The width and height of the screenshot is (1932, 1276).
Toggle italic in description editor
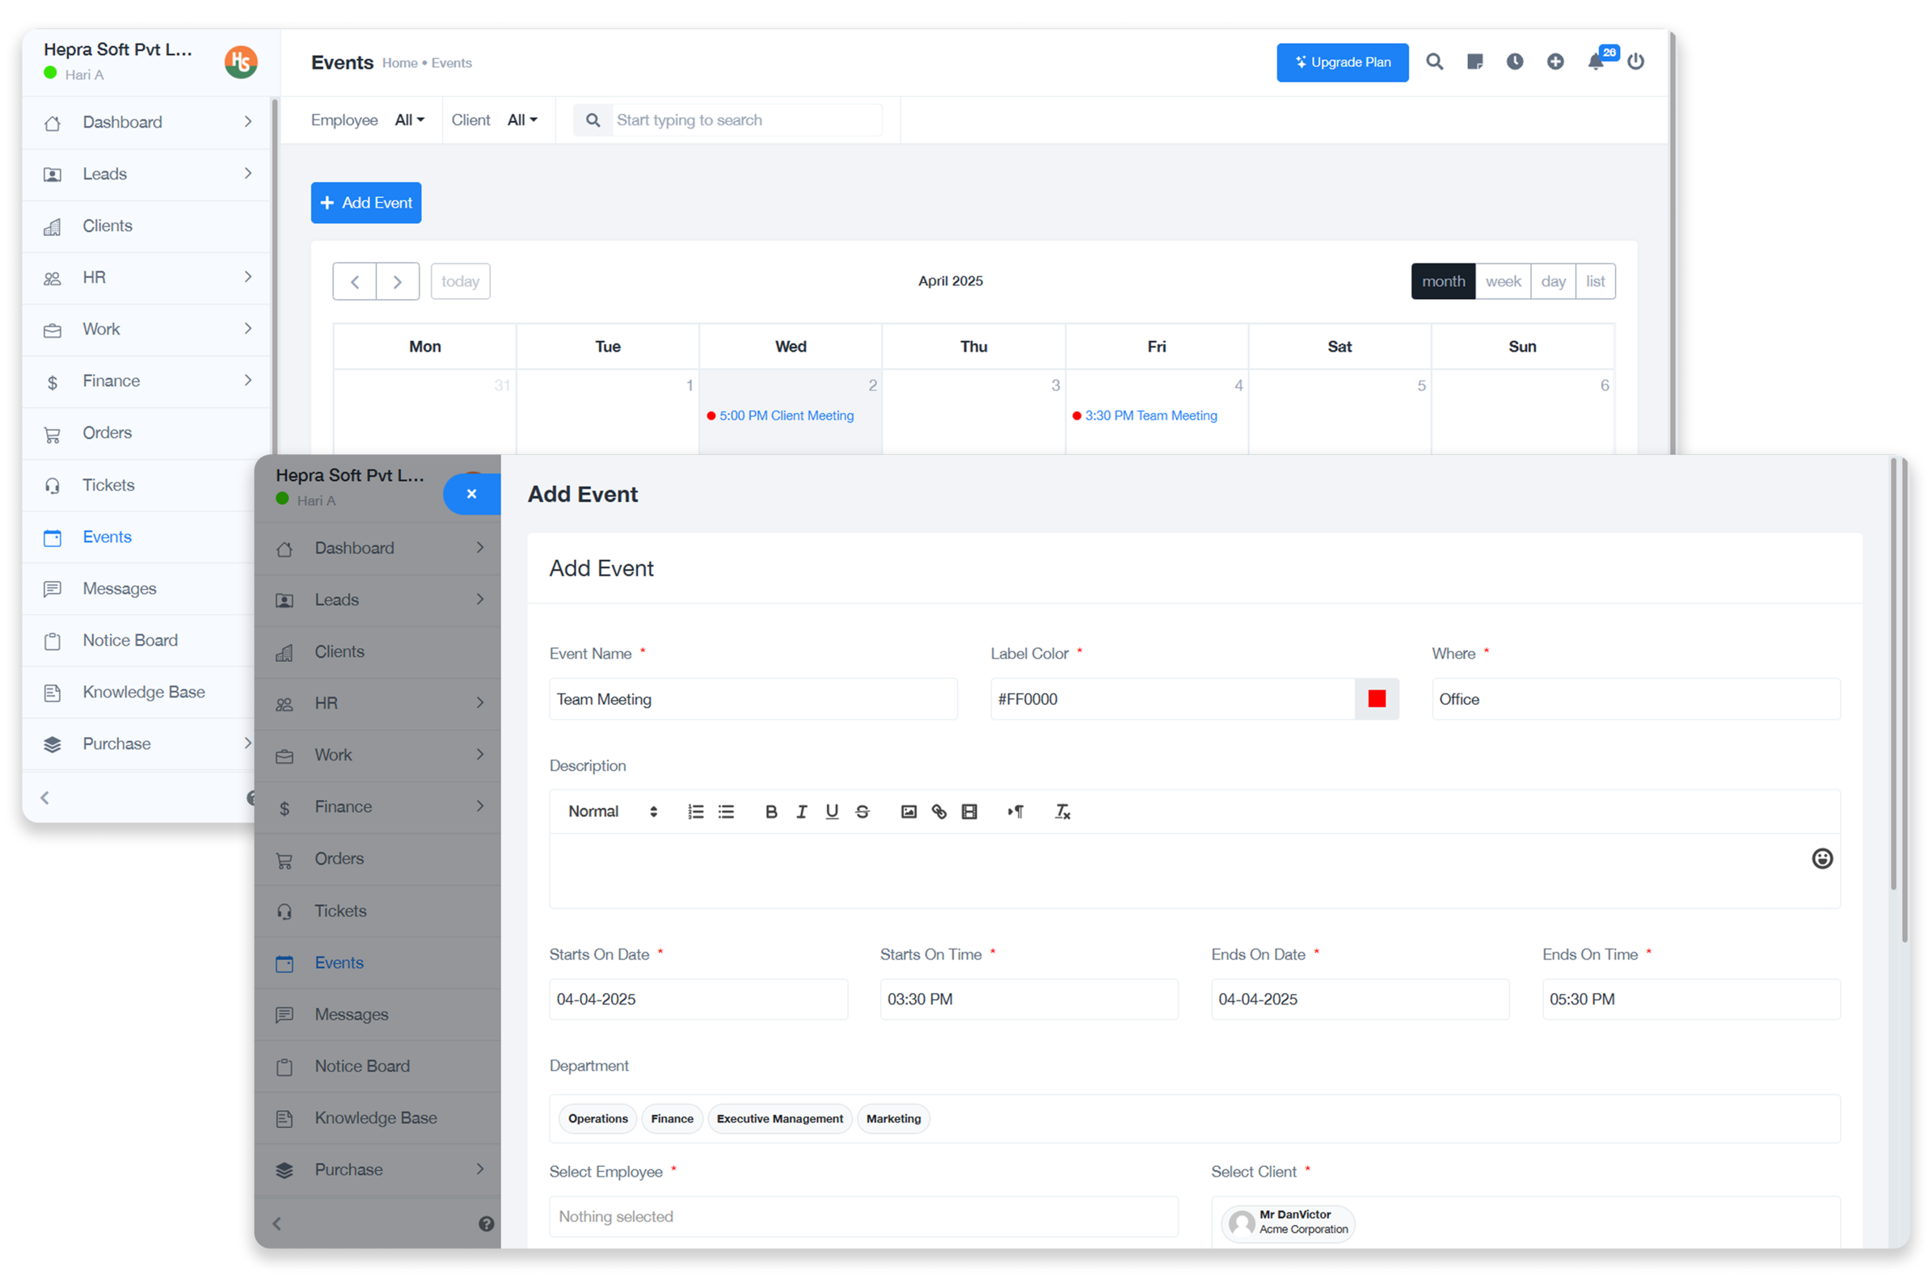click(802, 811)
